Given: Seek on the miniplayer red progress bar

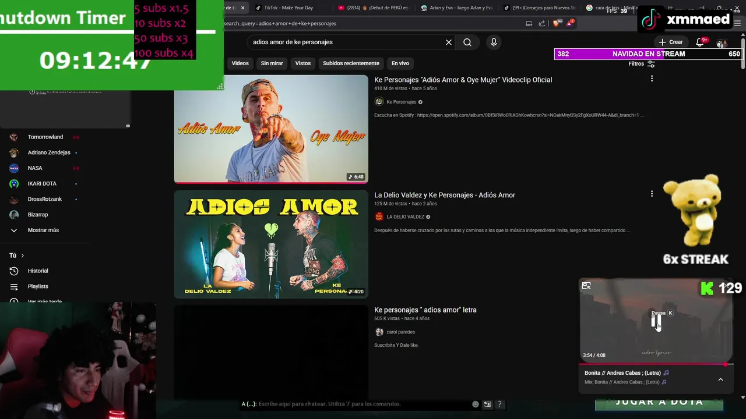Looking at the screenshot, I should point(655,364).
